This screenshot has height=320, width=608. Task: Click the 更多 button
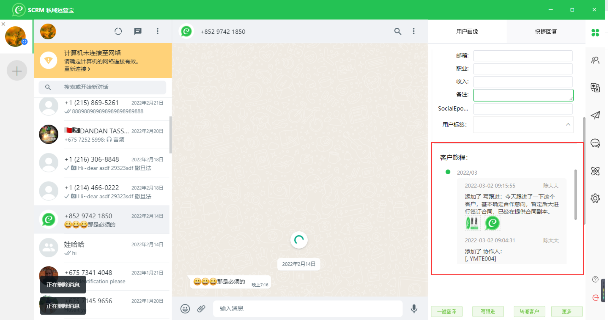567,312
